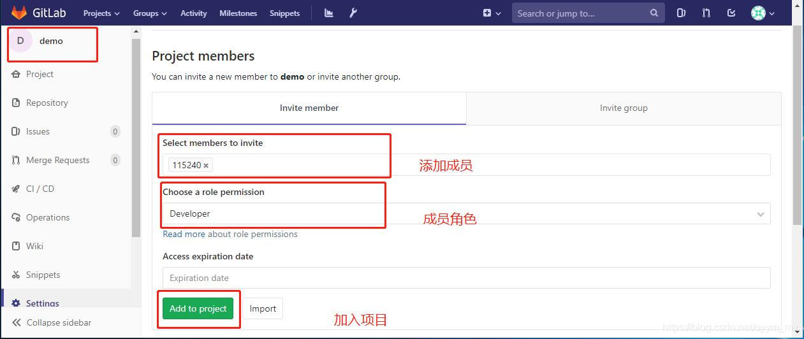
Task: Open Snippets in top navigation bar
Action: coord(284,13)
